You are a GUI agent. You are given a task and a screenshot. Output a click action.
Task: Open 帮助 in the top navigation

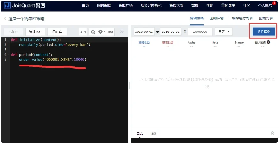210,5
